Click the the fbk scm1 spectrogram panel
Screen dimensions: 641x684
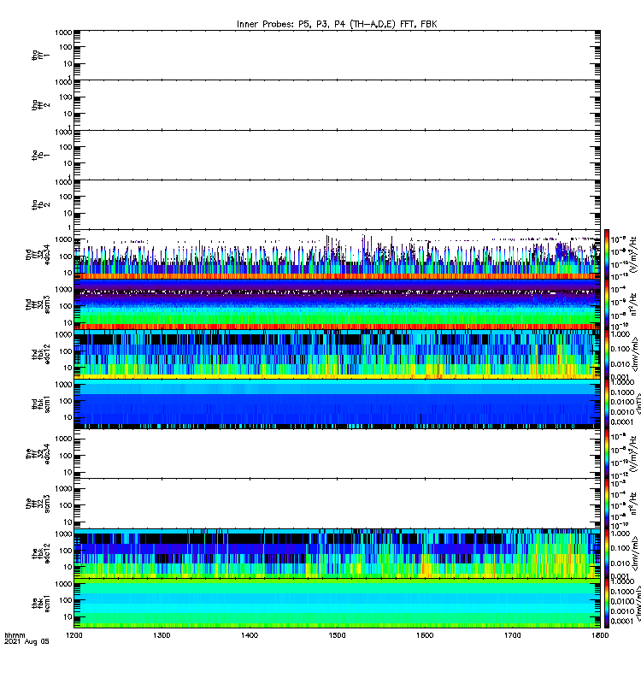(x=337, y=603)
